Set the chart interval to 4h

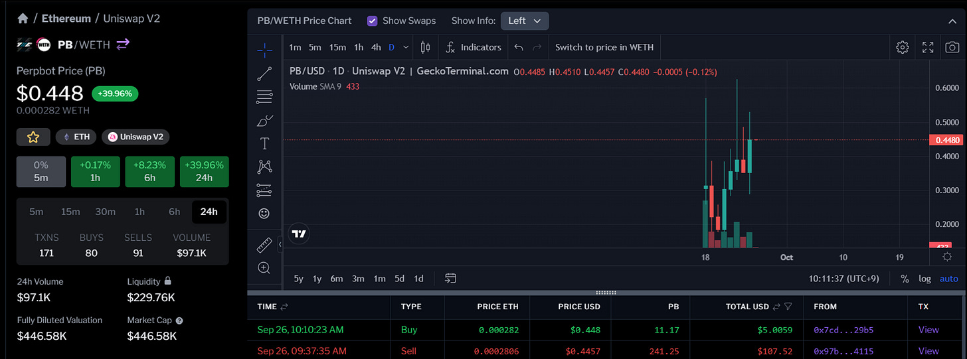[x=376, y=47]
